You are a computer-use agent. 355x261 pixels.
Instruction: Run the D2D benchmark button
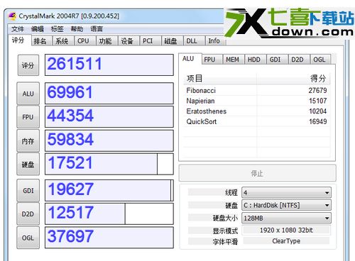pos(28,213)
